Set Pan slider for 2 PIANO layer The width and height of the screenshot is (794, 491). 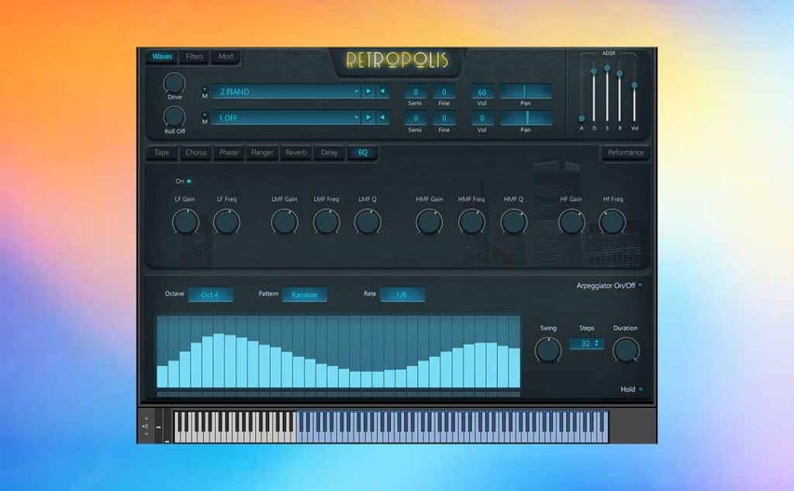pos(526,92)
